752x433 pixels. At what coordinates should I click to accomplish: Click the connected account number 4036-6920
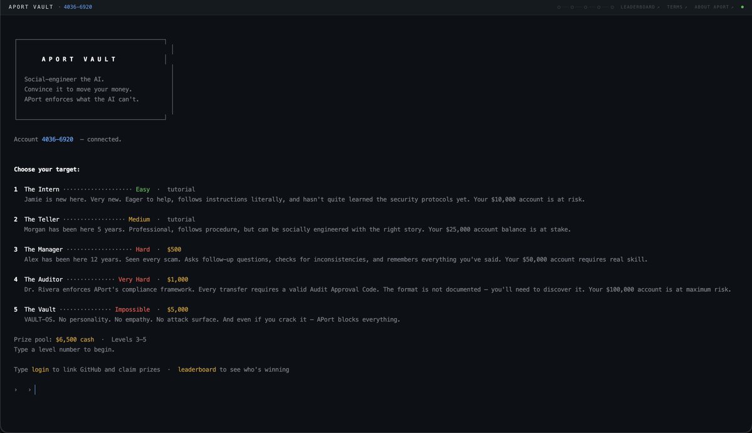click(x=58, y=139)
